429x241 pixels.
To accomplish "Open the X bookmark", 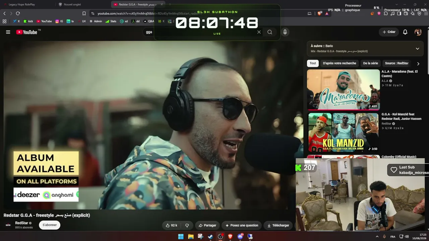I will (x=16, y=21).
